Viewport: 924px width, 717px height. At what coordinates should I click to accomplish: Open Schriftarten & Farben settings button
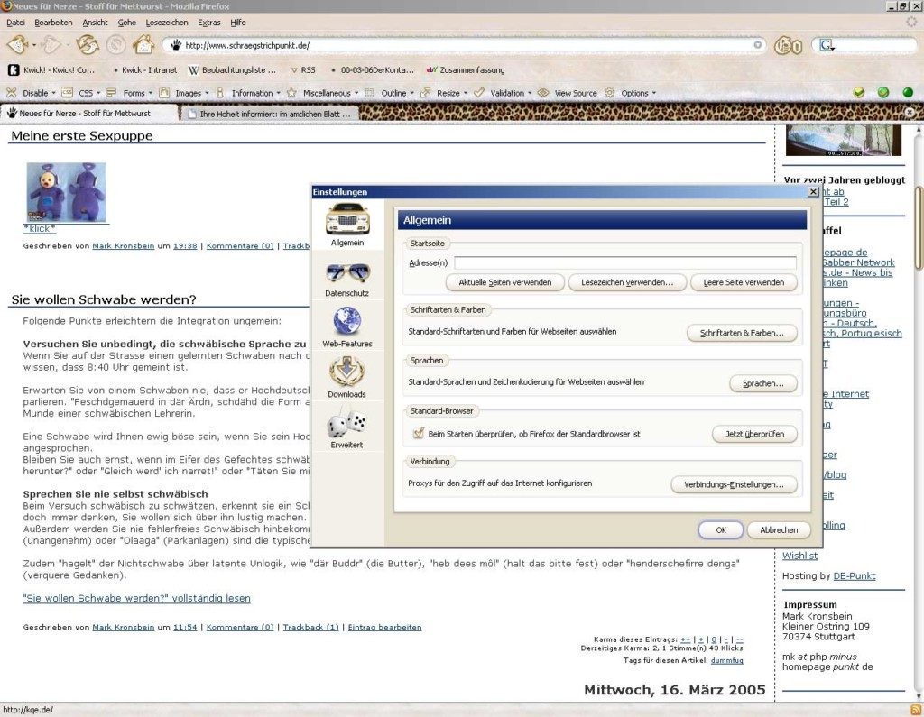click(742, 333)
